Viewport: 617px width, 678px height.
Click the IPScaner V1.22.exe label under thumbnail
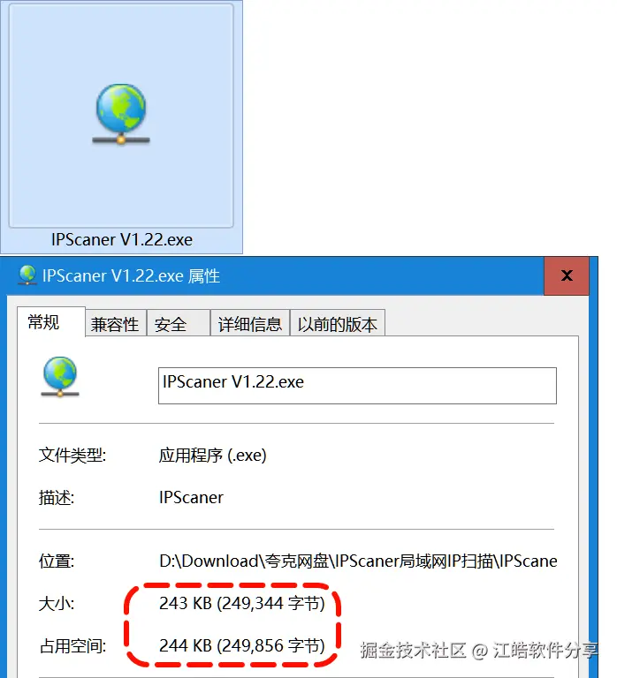122,239
